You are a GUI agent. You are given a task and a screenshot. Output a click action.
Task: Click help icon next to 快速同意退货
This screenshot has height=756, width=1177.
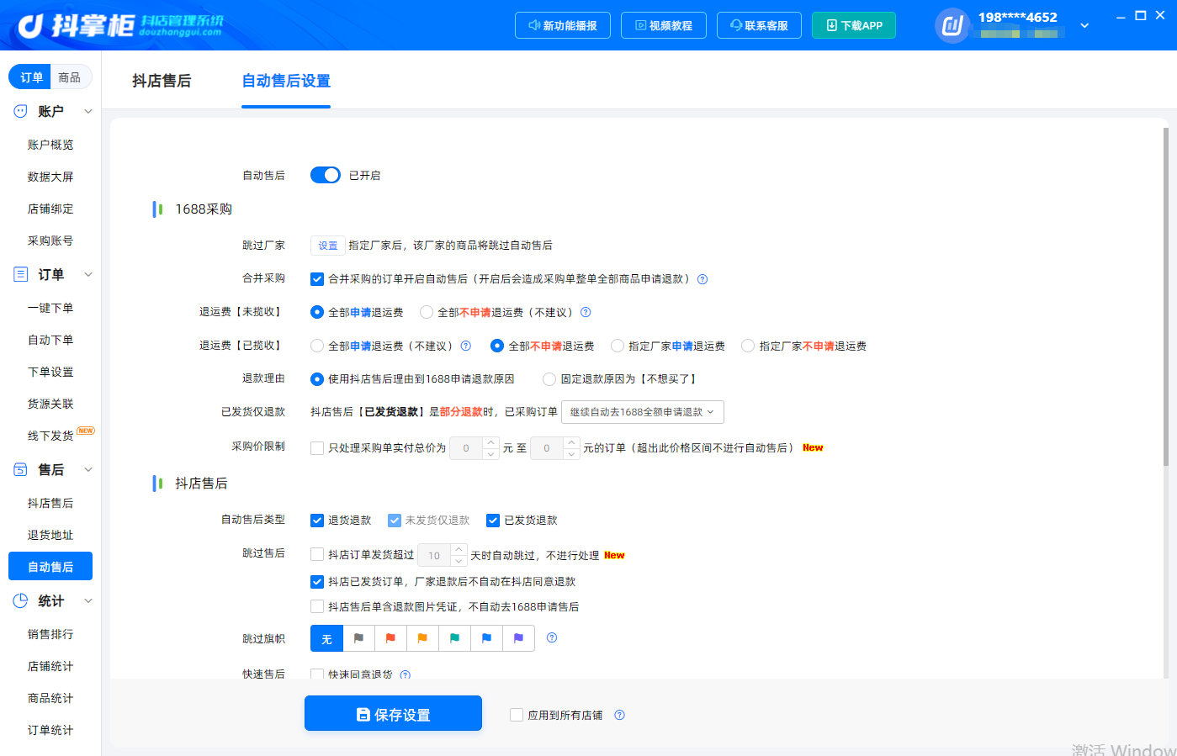pyautogui.click(x=405, y=674)
